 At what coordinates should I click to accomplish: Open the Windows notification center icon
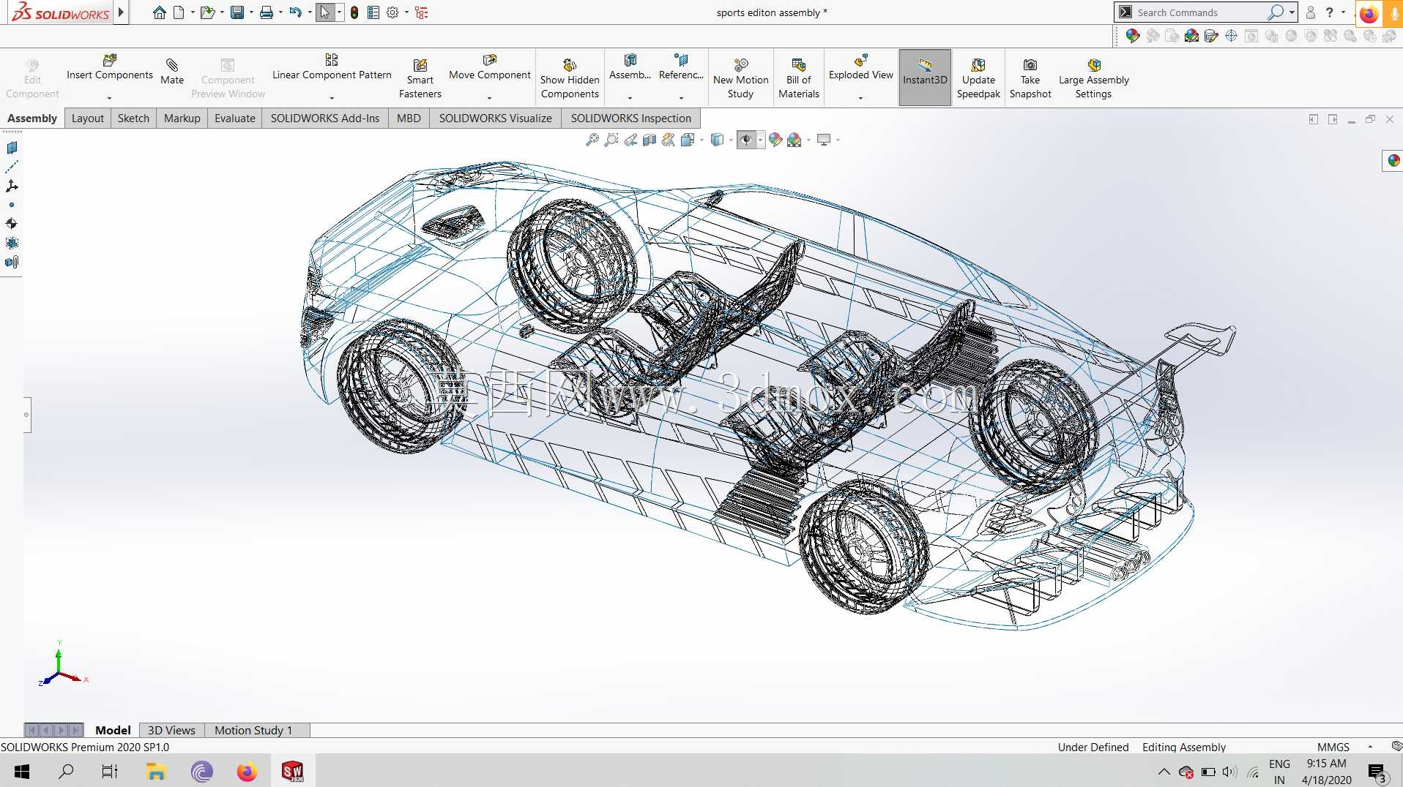coord(1377,772)
